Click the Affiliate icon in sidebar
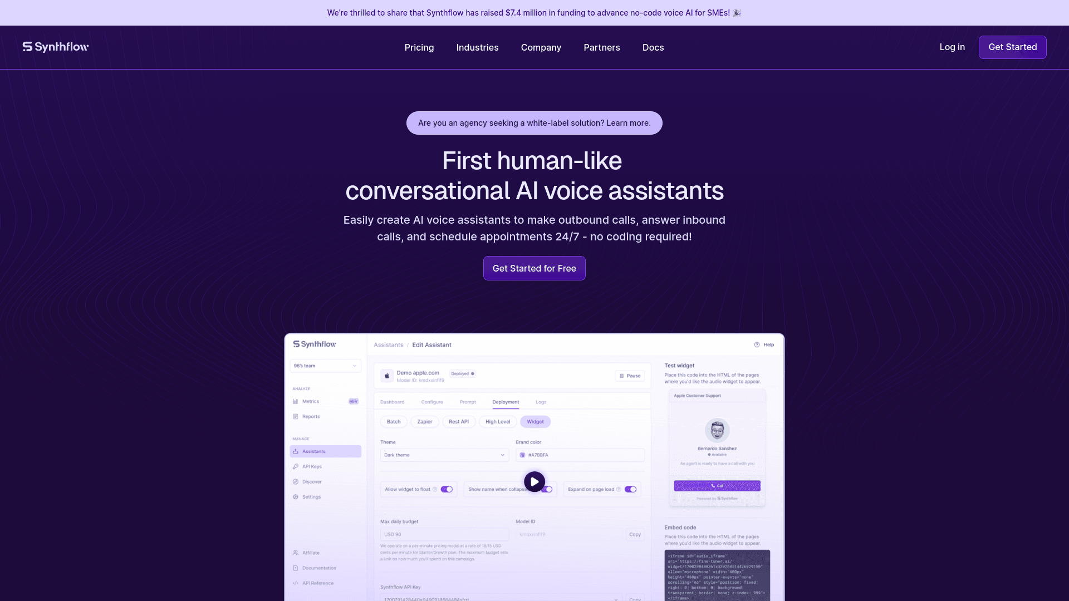 tap(296, 553)
